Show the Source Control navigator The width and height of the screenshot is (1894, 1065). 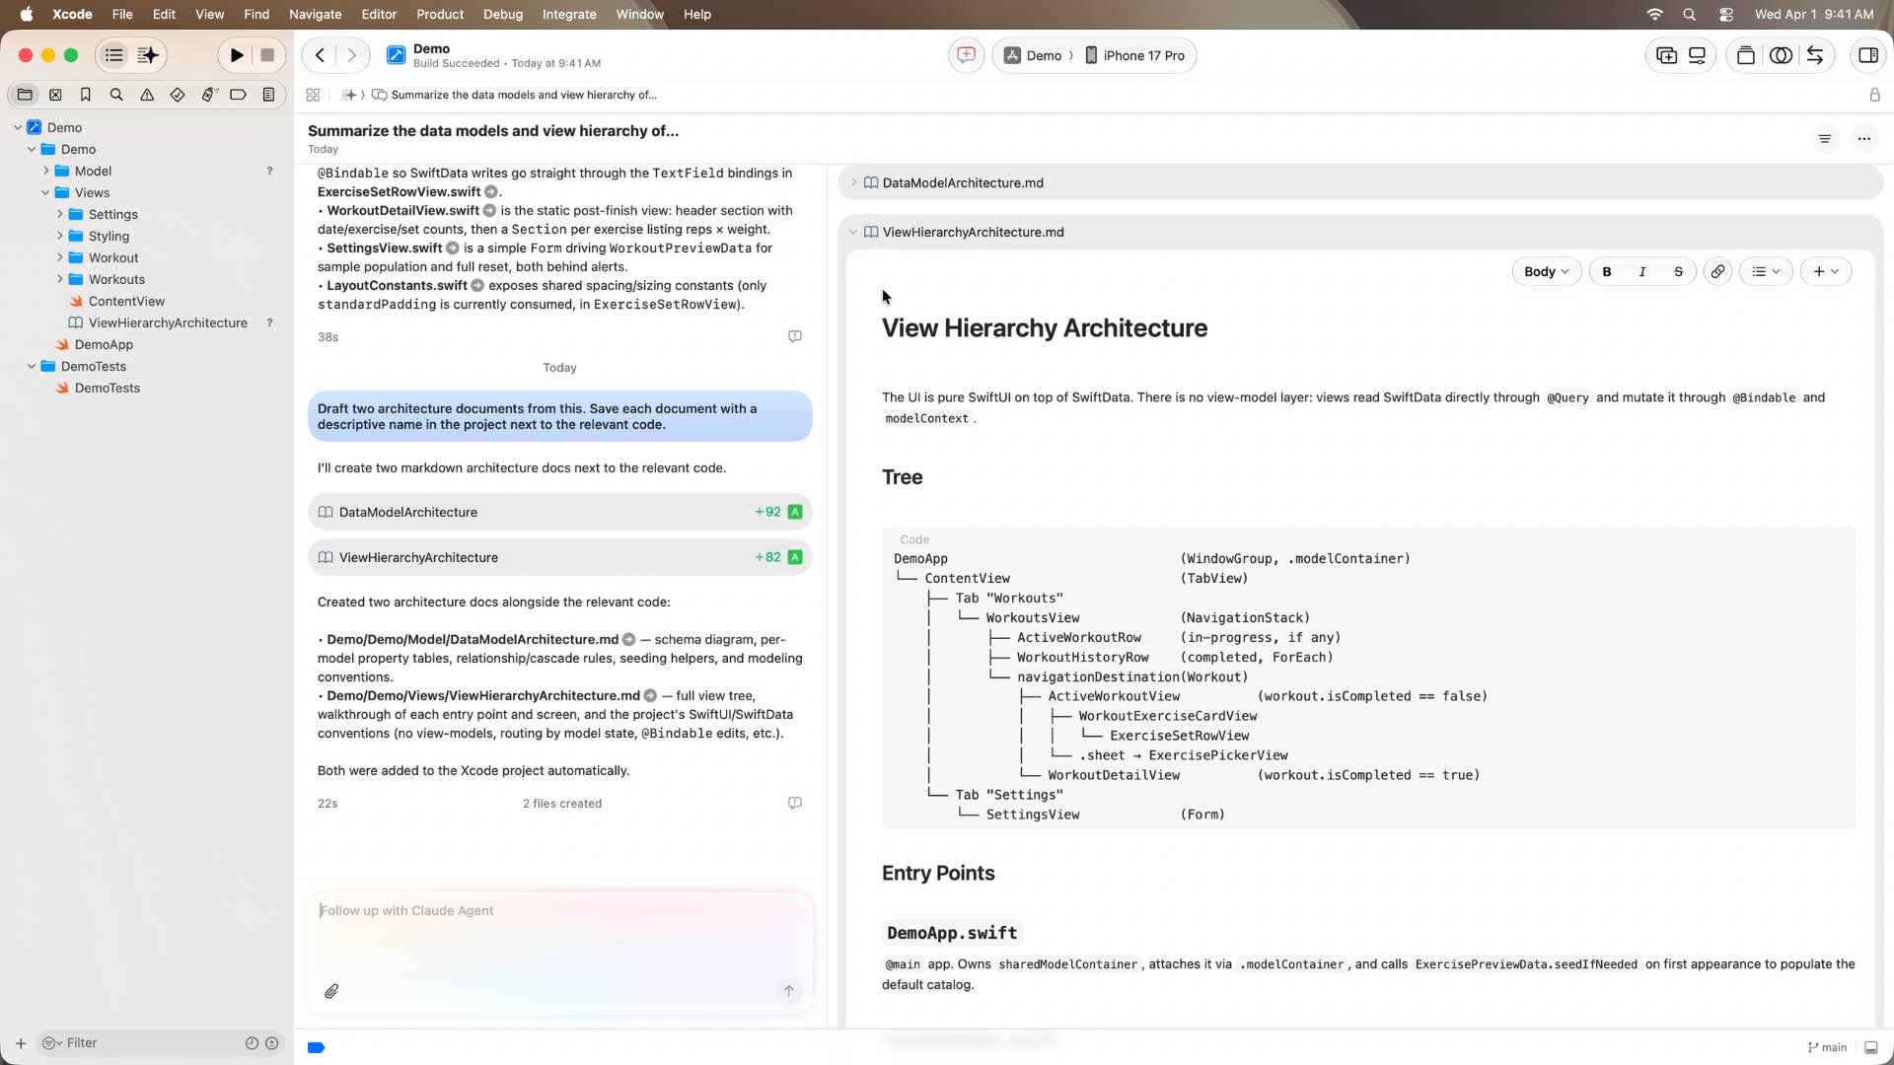(x=55, y=95)
